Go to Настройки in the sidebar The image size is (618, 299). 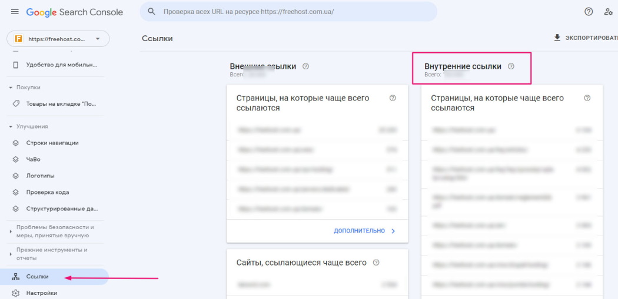41,293
